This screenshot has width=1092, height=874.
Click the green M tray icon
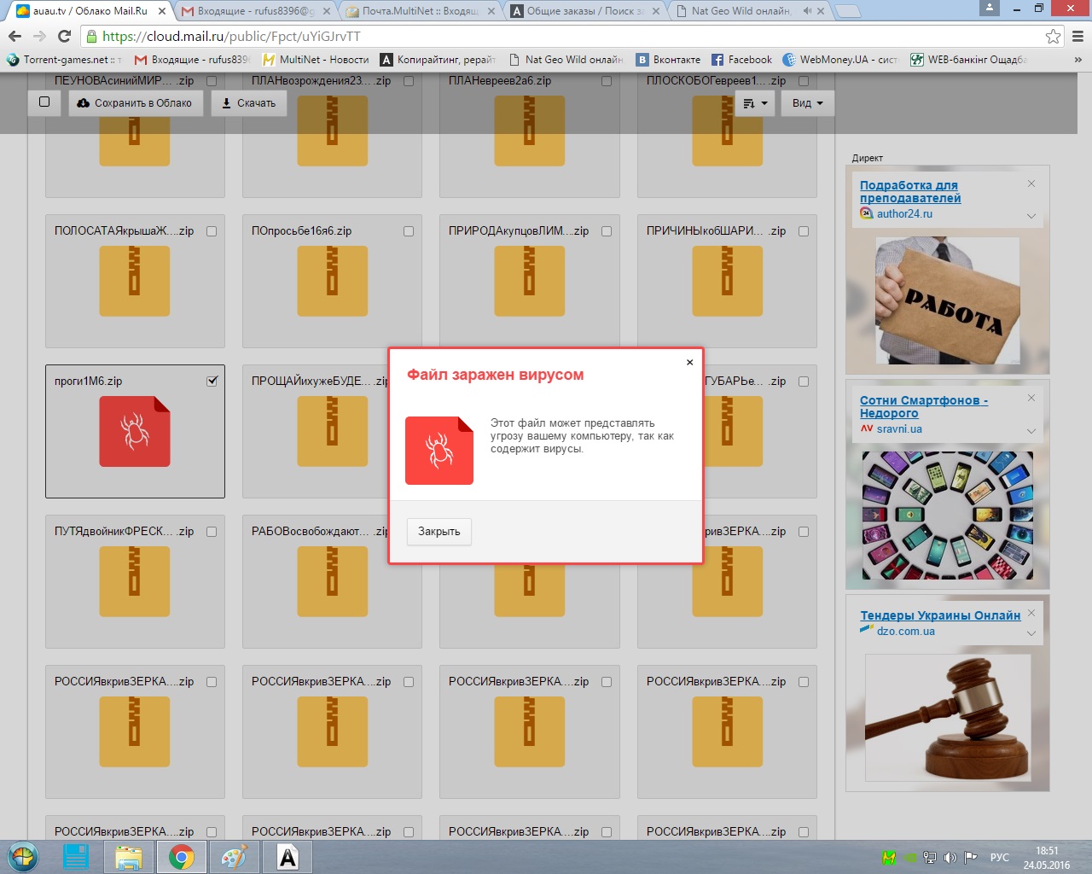click(x=889, y=858)
